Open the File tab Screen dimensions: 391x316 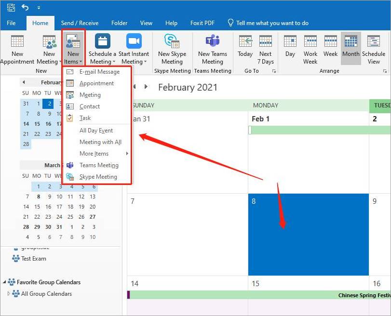(x=11, y=23)
